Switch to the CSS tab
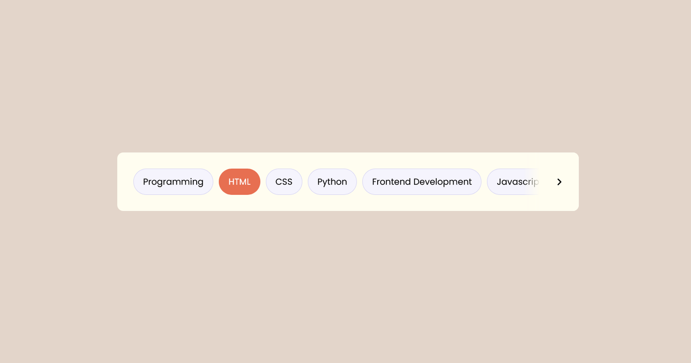Viewport: 691px width, 363px height. point(284,181)
